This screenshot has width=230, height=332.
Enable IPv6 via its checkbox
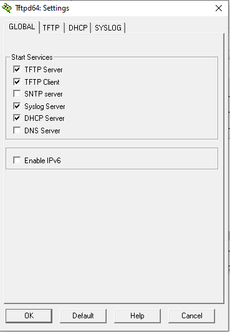click(x=17, y=160)
